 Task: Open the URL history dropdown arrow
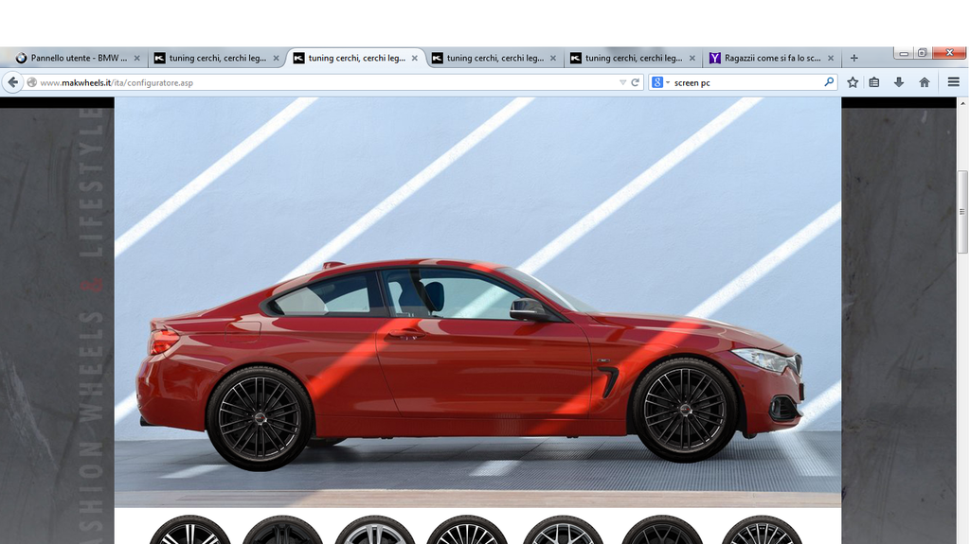(x=622, y=82)
